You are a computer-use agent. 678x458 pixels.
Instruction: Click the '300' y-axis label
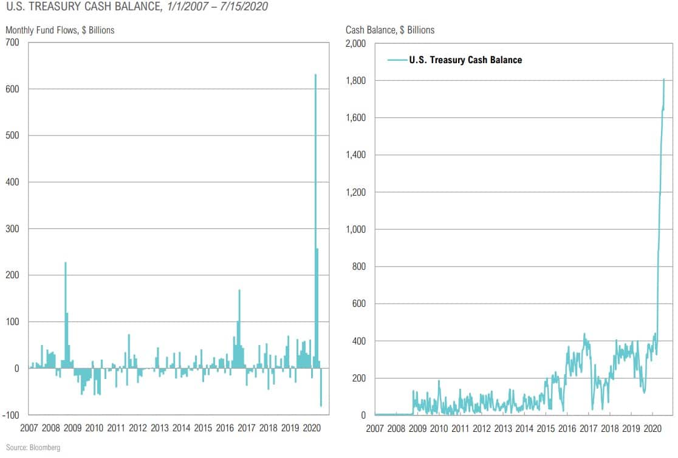(13, 229)
